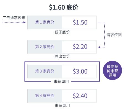Click the dotted arrow under 广告请求传来

point(14,22)
